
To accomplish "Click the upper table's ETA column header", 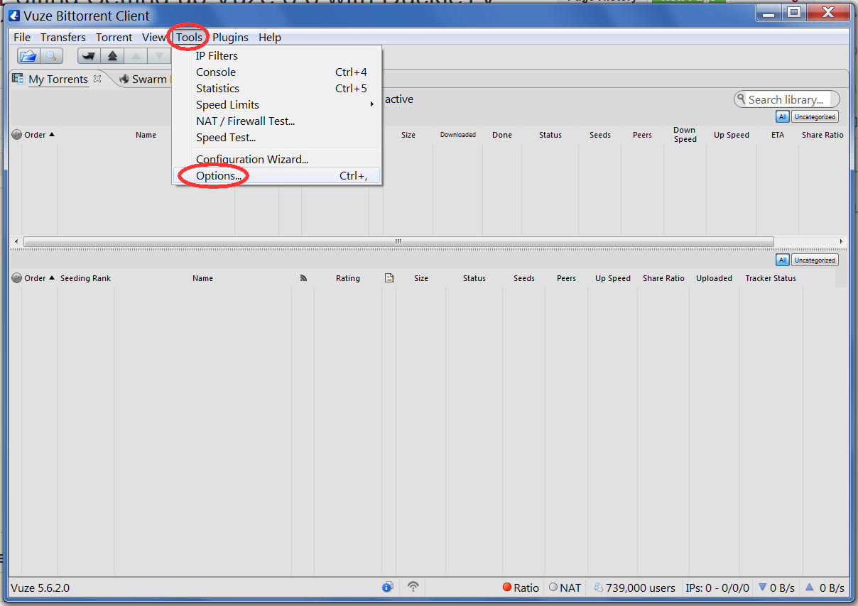I will coord(778,135).
